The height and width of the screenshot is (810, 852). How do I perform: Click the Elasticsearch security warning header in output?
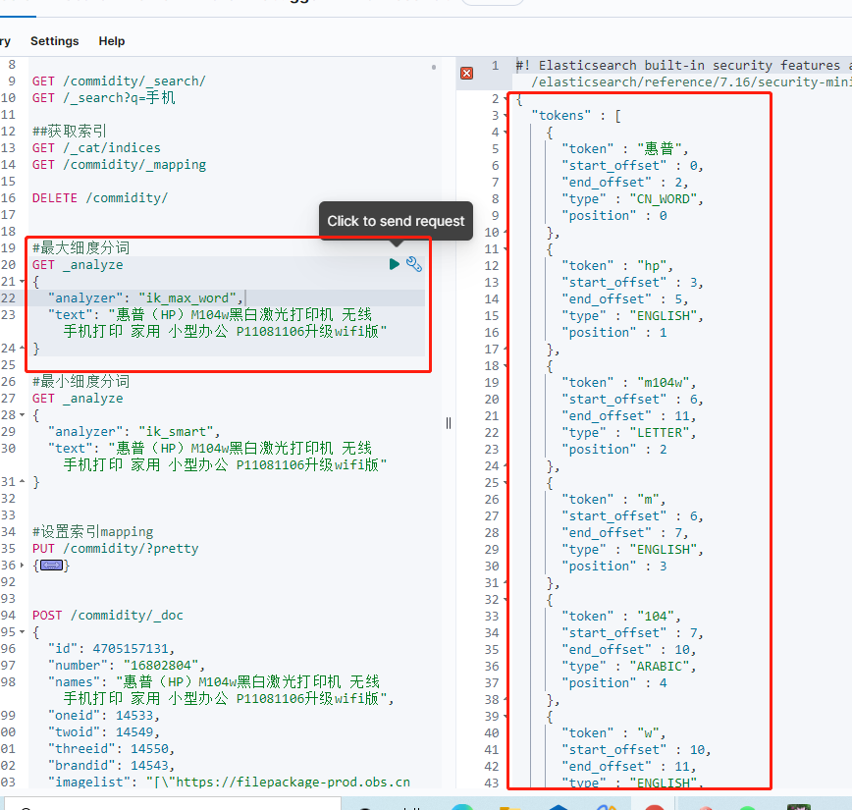[x=683, y=74]
